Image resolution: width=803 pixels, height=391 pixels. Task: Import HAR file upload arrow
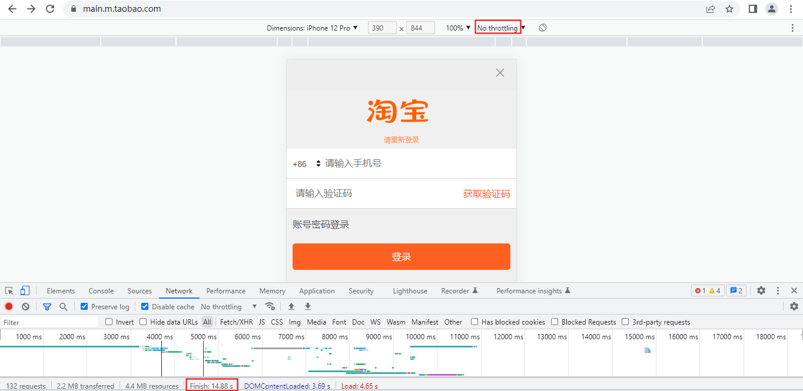point(291,306)
